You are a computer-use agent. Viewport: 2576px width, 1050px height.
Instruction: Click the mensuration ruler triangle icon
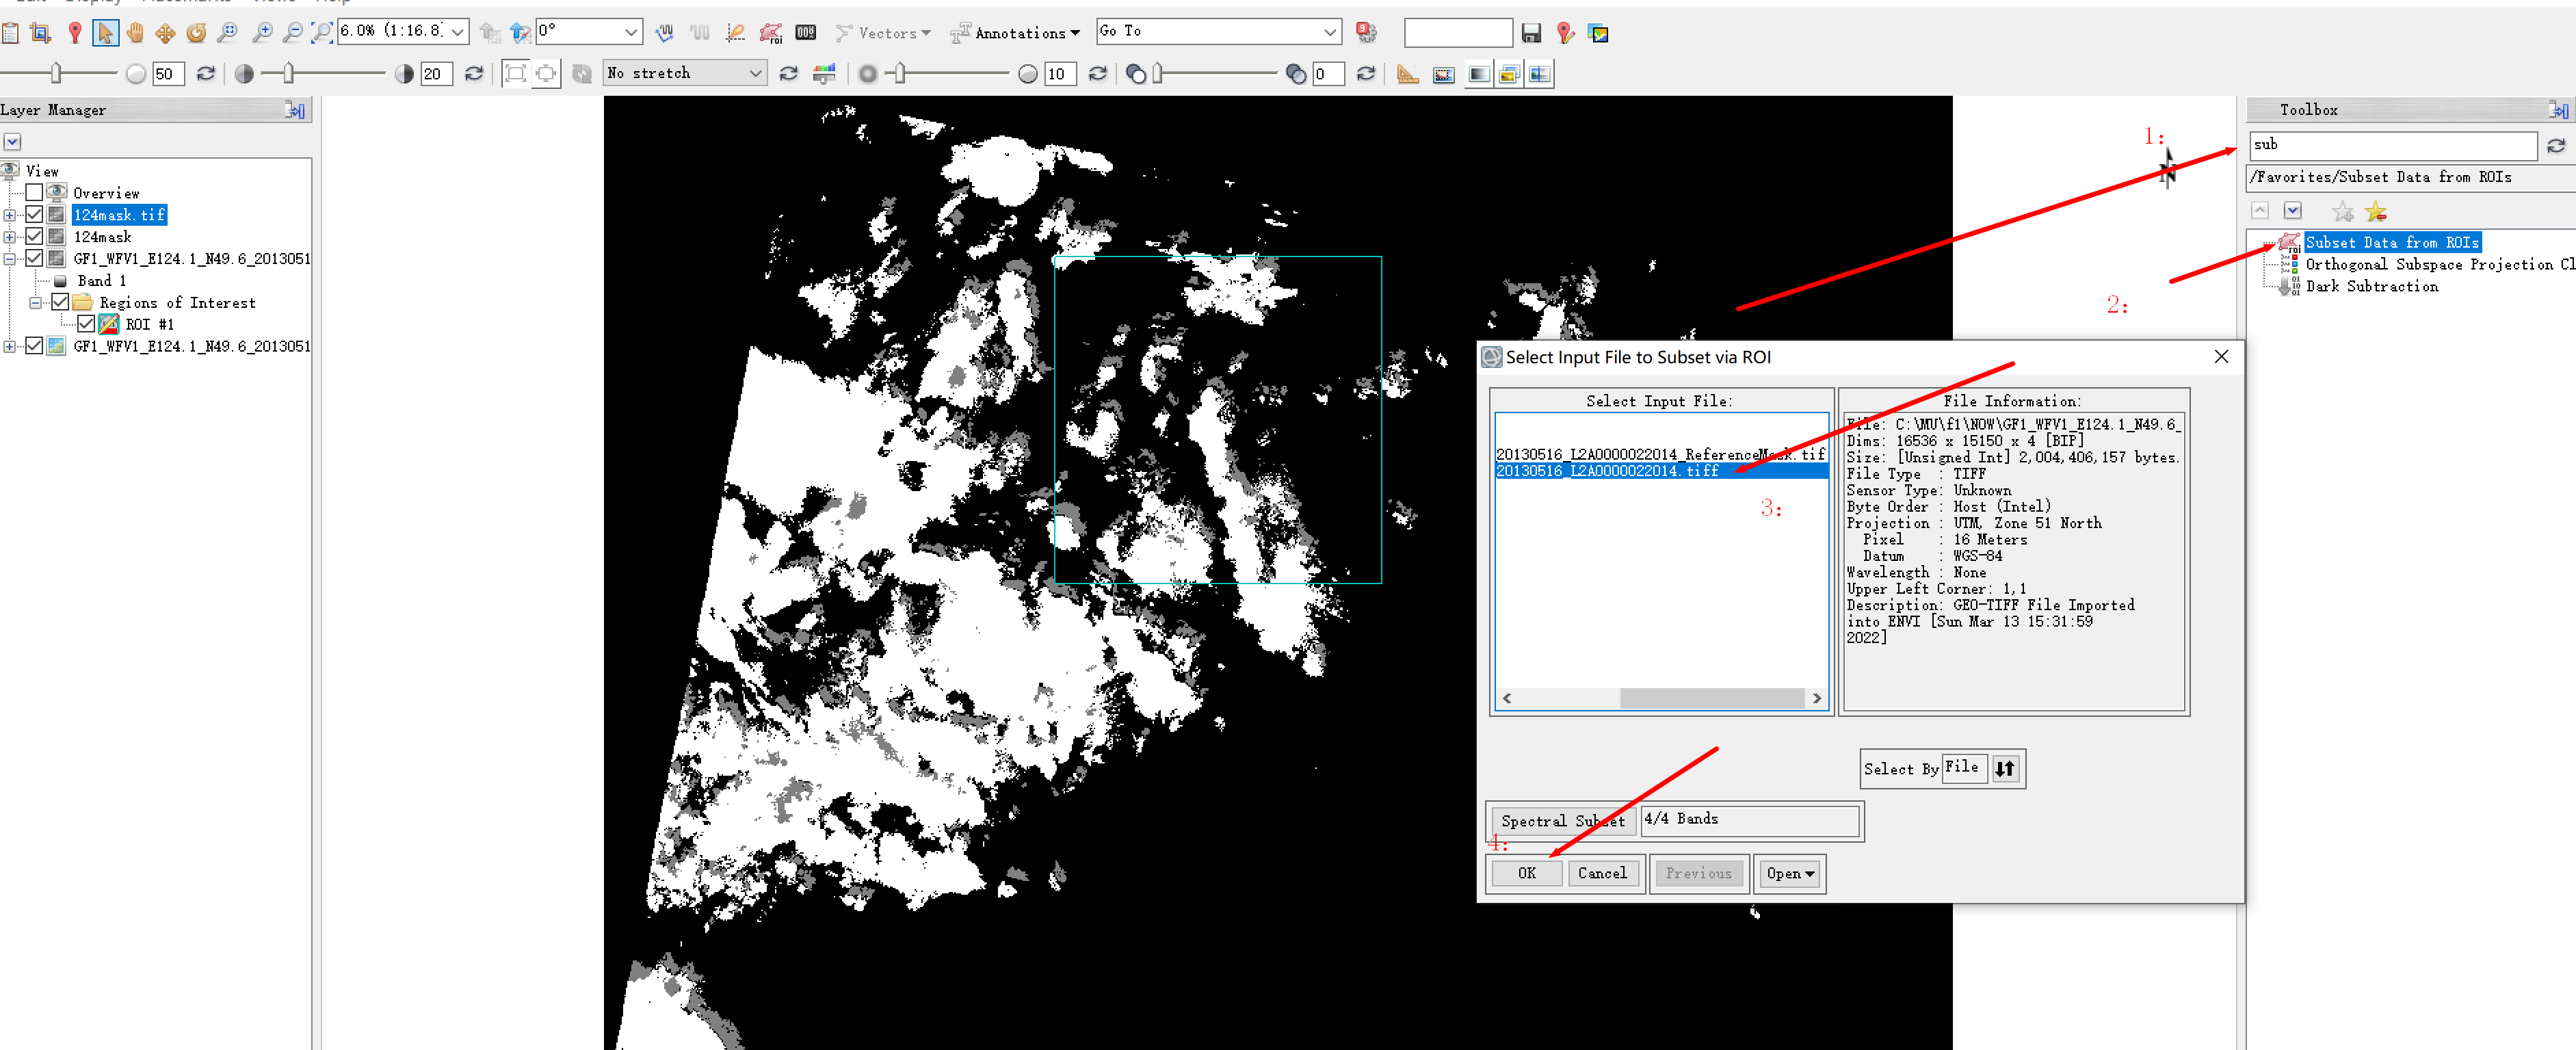pyautogui.click(x=1407, y=74)
